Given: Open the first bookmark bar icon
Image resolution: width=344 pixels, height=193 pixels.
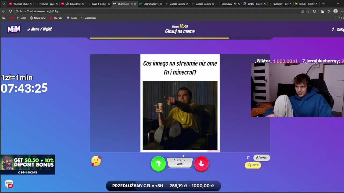Looking at the screenshot, I should [x=3, y=18].
